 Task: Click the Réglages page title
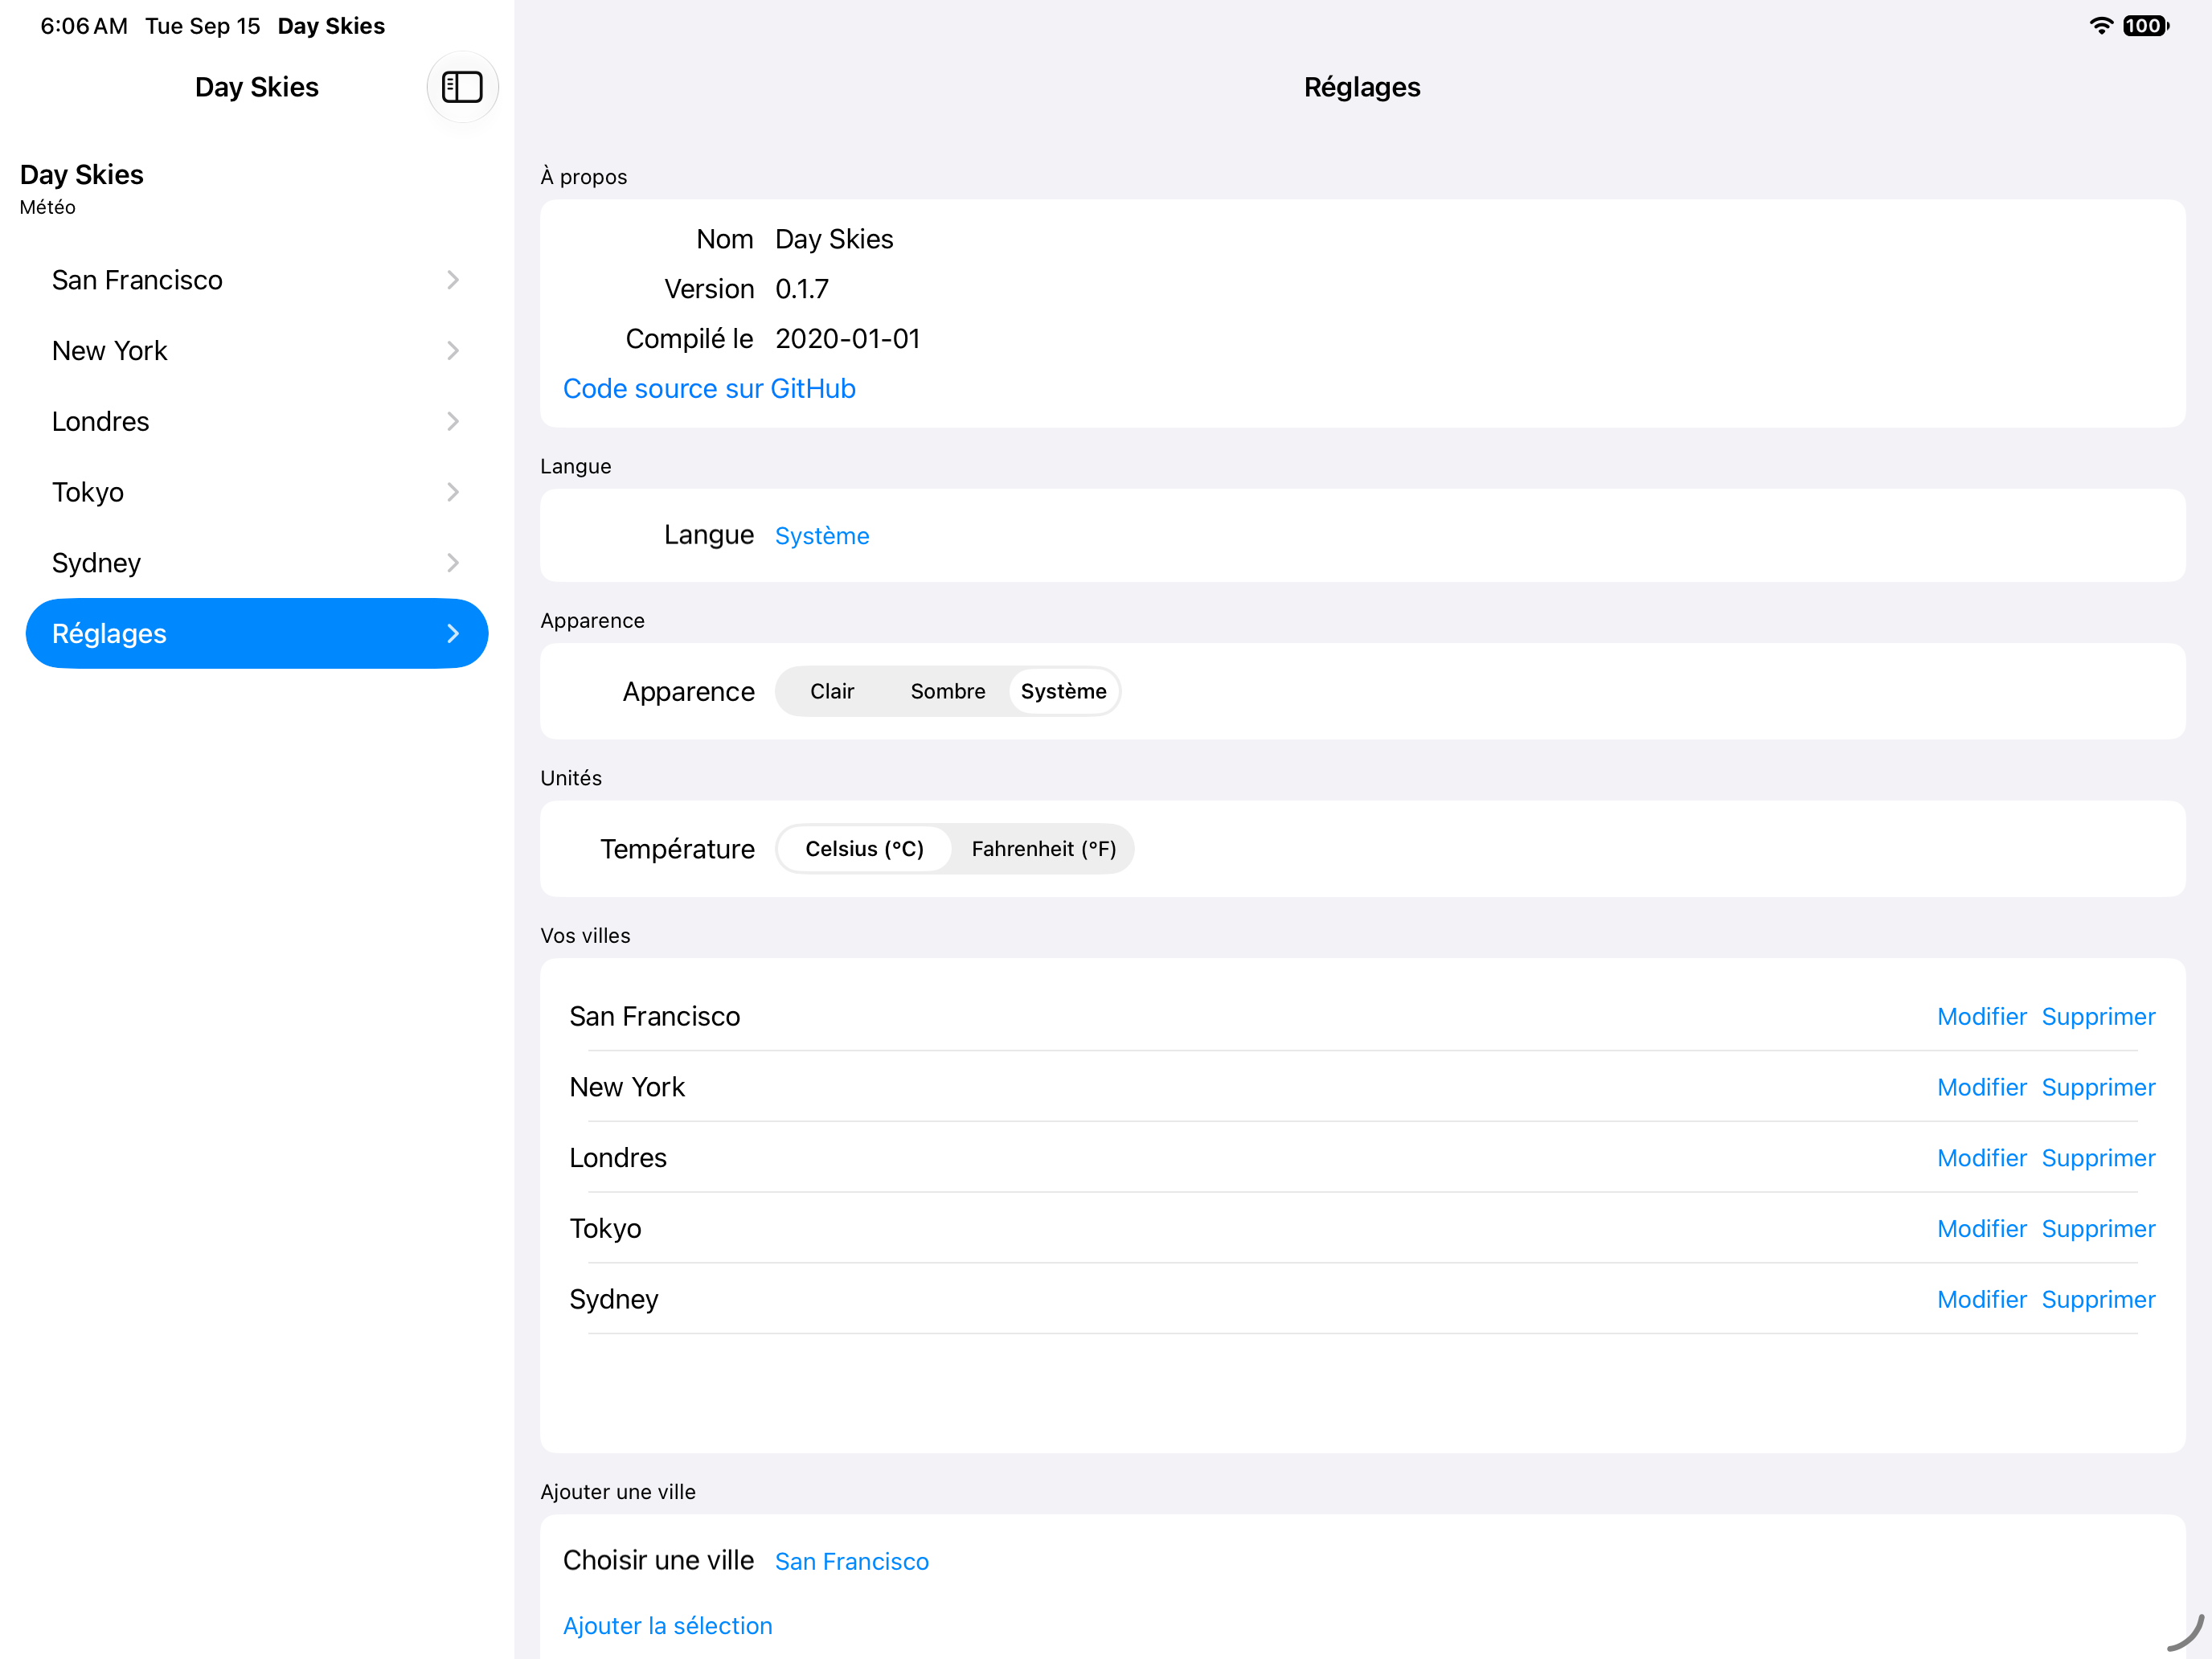click(x=1362, y=87)
